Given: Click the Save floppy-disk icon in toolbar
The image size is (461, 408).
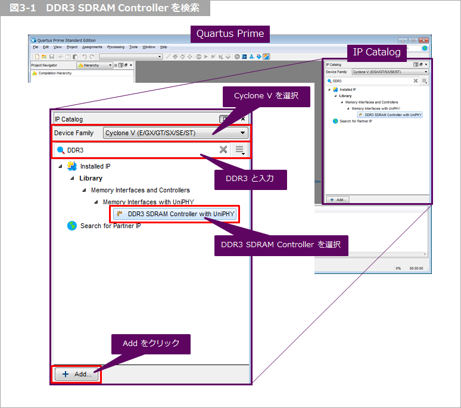Looking at the screenshot, I should (51, 57).
